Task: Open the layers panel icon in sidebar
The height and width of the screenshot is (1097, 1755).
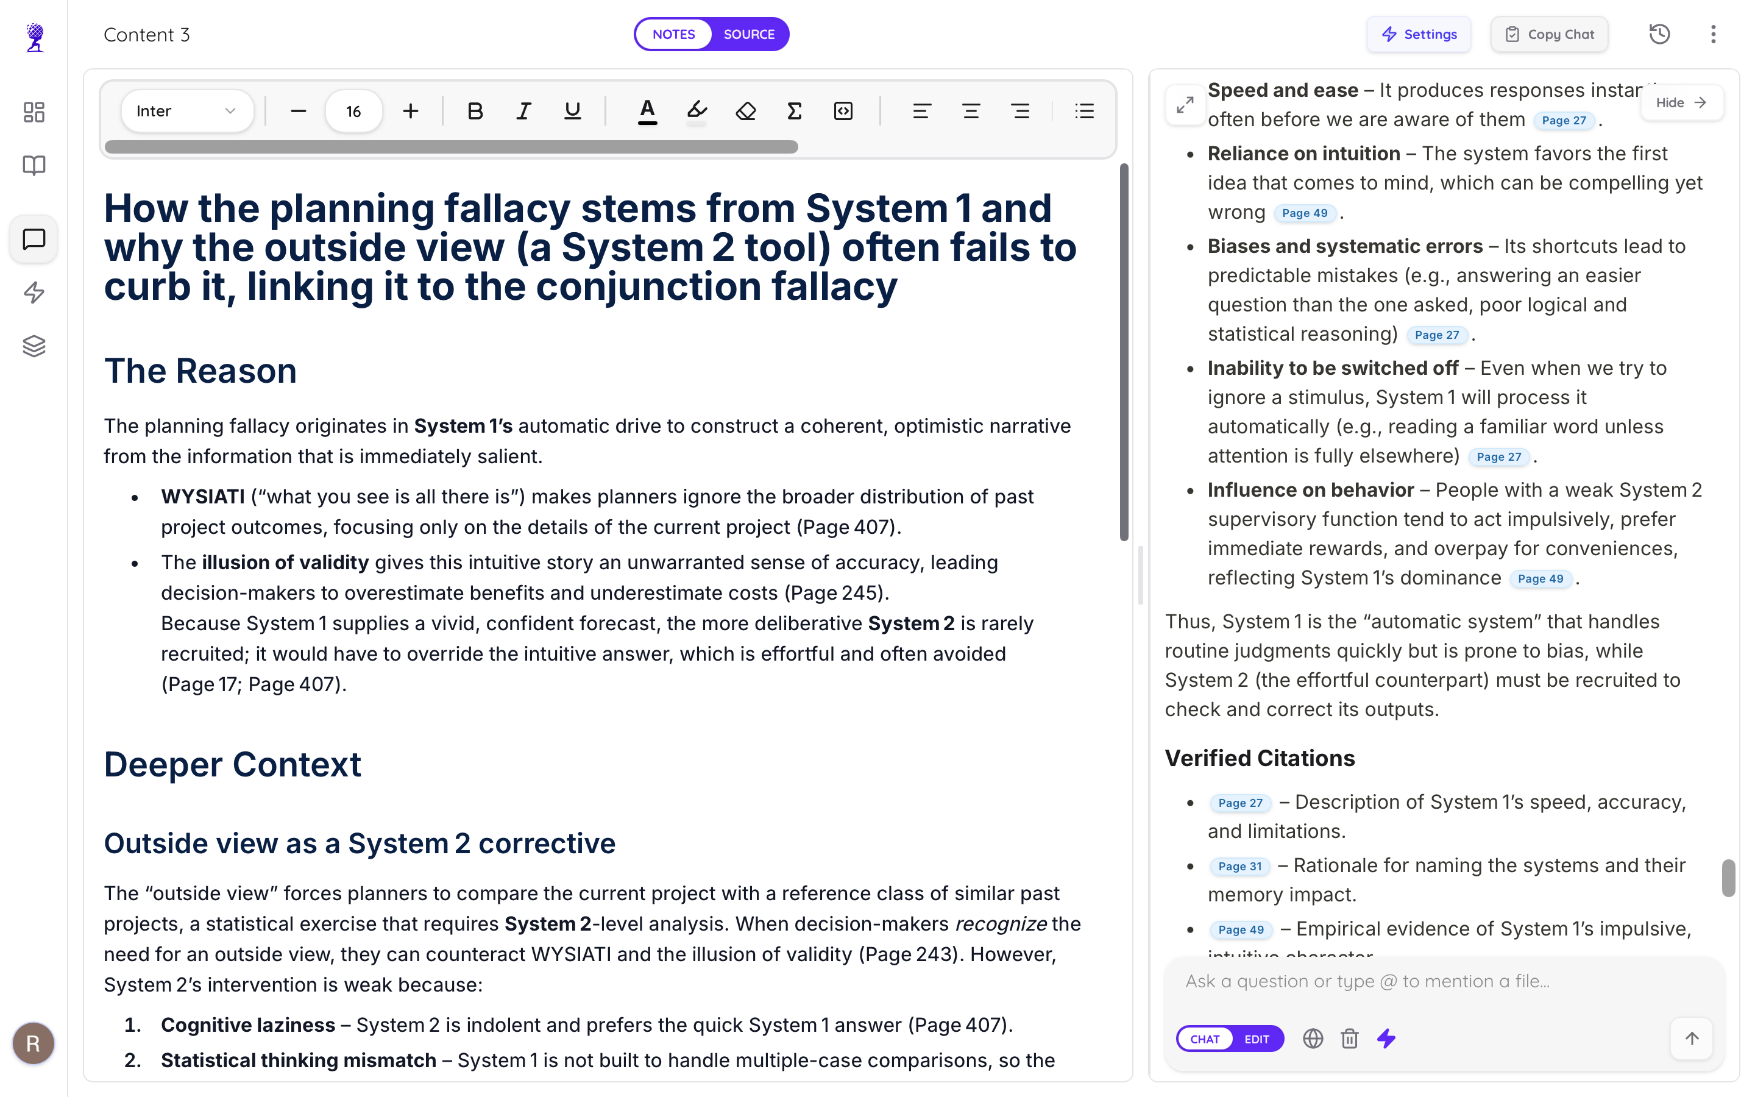Action: pos(34,346)
